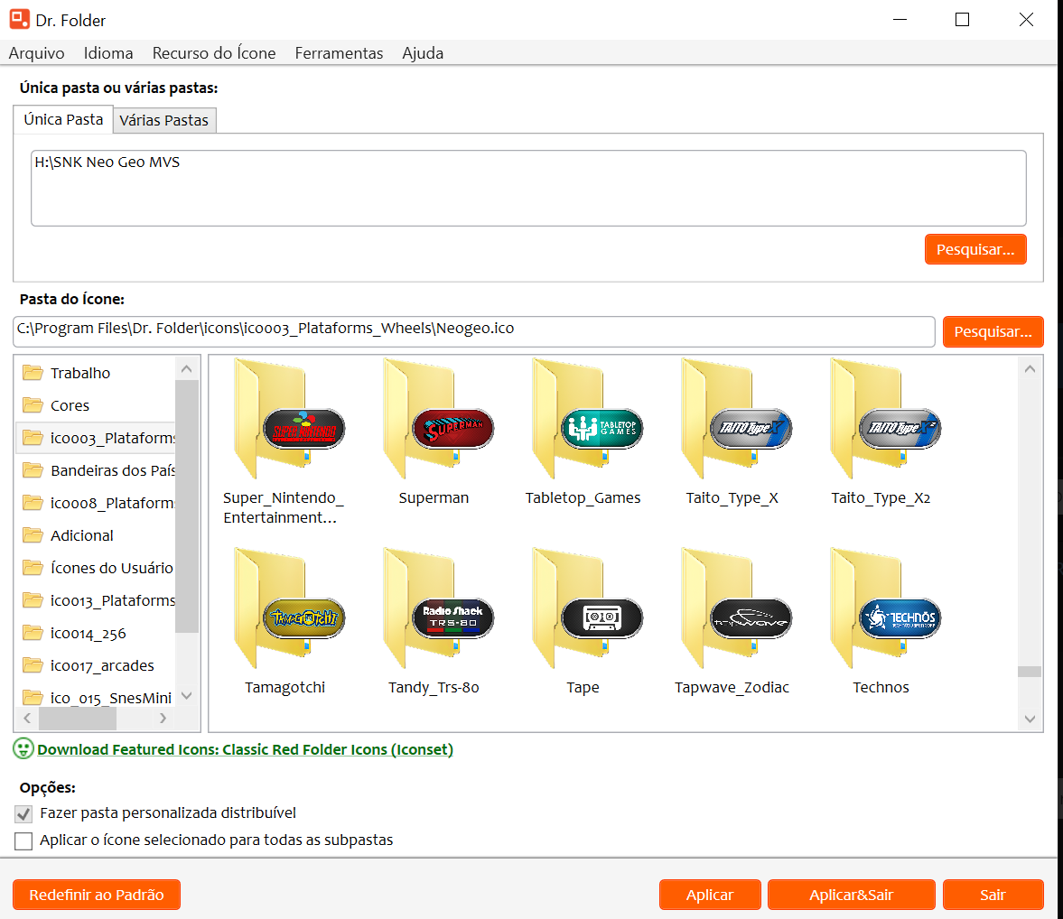Select ico003_Plataforms in category list
1063x919 pixels.
point(95,438)
